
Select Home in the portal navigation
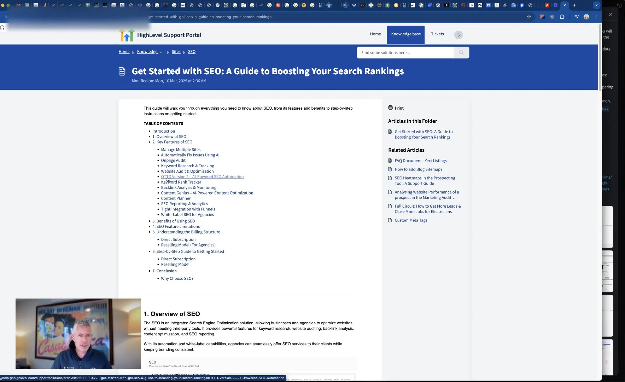click(375, 34)
